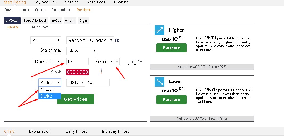Expand the Random 50 Index dropdown

tap(90, 40)
